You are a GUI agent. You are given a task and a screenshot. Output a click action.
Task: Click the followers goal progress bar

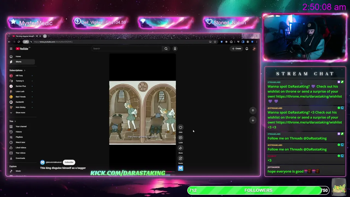[x=258, y=190]
